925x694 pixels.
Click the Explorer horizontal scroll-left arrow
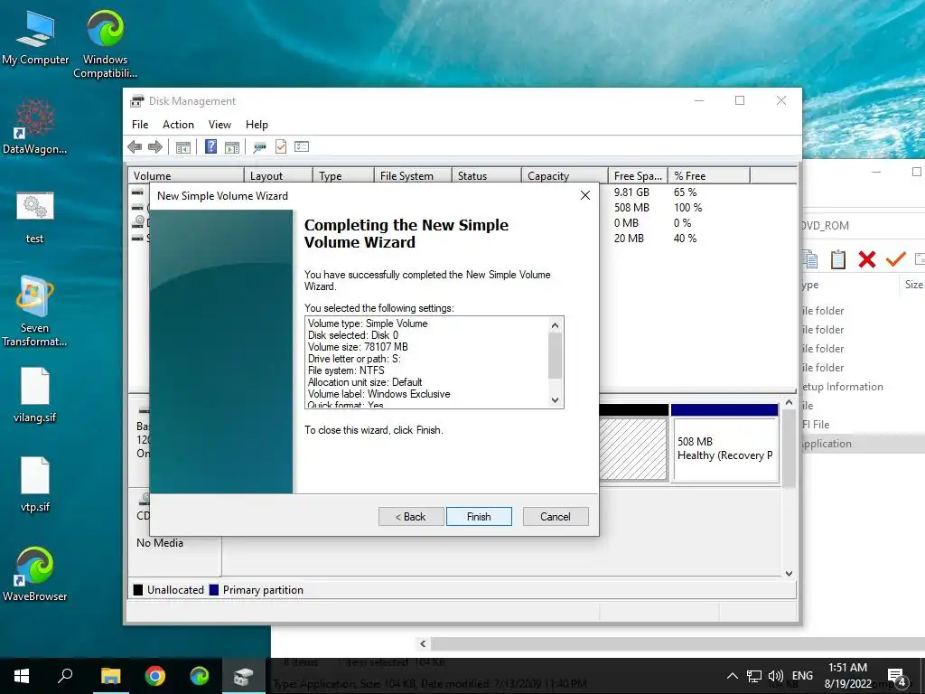point(423,643)
